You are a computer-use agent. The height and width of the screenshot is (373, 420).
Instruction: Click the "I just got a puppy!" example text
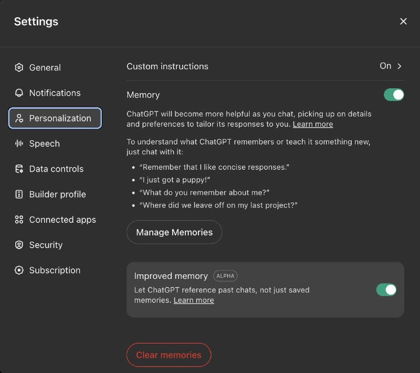tap(175, 180)
